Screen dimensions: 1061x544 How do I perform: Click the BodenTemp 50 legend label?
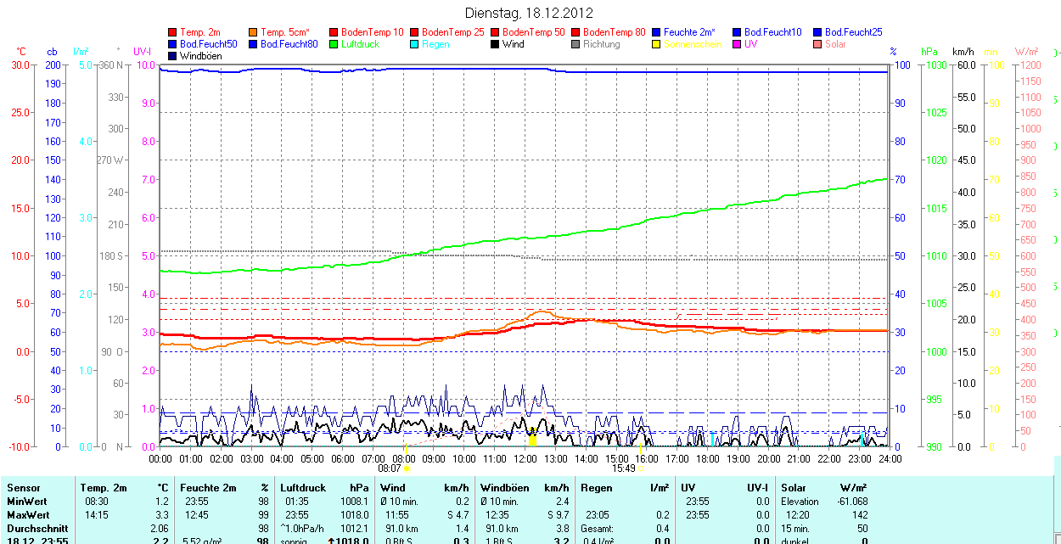(533, 32)
